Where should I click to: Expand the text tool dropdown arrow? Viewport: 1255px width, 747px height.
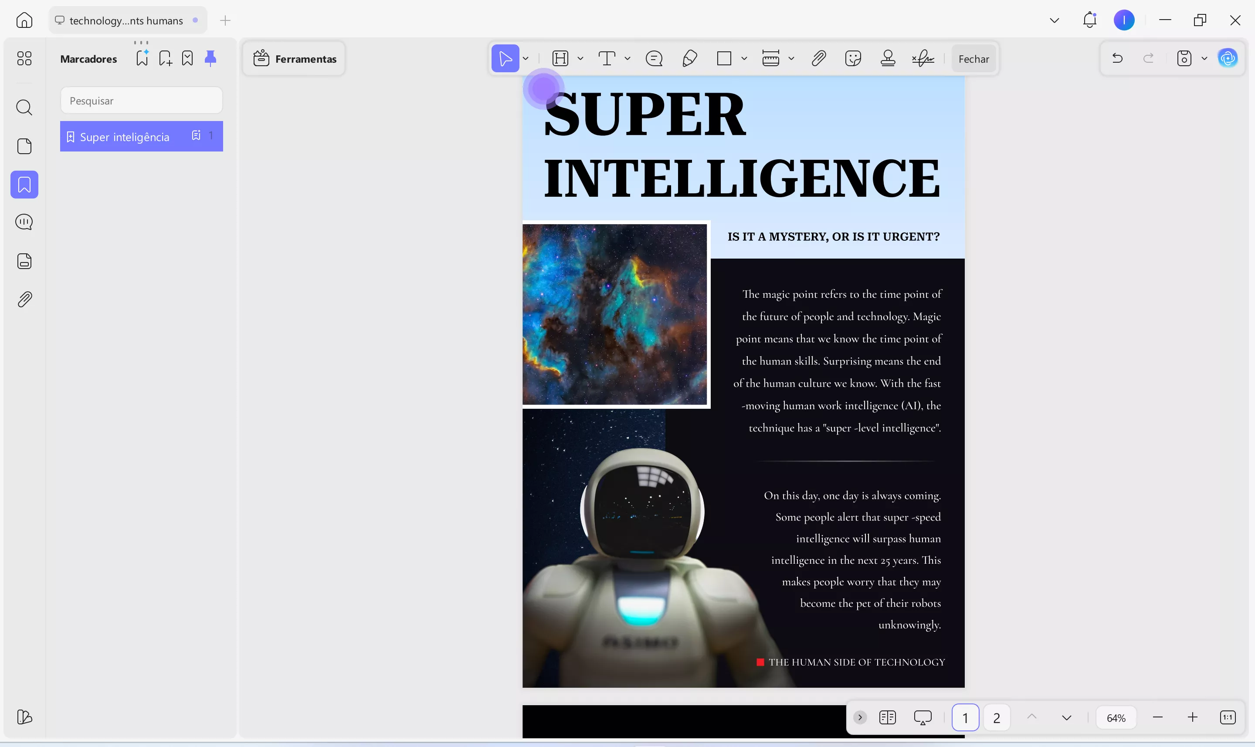click(x=627, y=59)
